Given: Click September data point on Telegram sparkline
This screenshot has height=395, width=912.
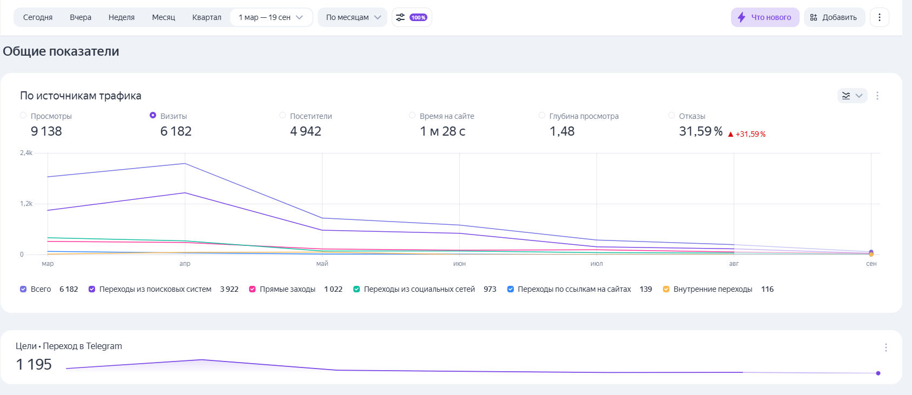Looking at the screenshot, I should coord(878,373).
